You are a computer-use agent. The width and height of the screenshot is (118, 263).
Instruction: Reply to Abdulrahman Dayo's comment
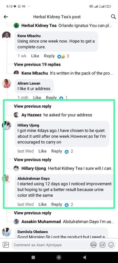[57, 204]
